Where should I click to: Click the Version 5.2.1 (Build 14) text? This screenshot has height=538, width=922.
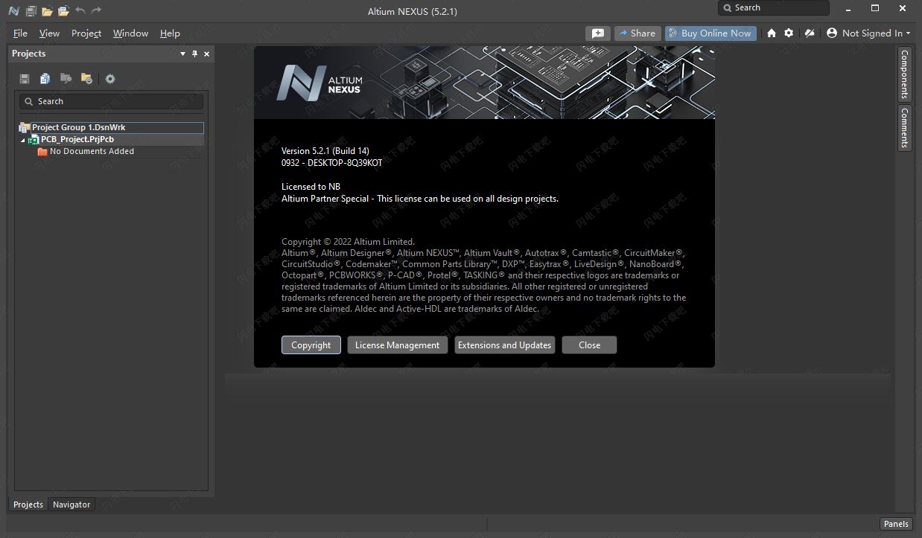325,151
